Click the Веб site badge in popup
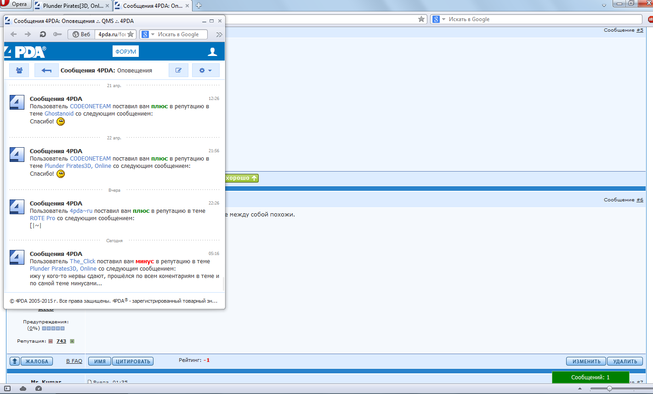The height and width of the screenshot is (394, 653). [81, 34]
